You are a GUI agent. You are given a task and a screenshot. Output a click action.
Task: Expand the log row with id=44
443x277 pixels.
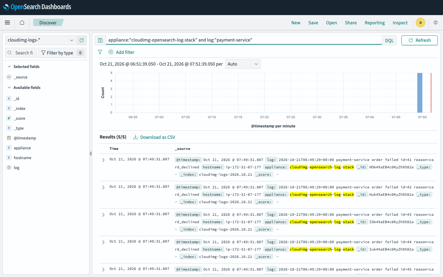[x=103, y=242]
